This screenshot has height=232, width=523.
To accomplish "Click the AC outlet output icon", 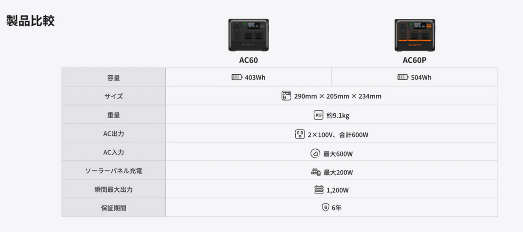I will click(x=300, y=134).
